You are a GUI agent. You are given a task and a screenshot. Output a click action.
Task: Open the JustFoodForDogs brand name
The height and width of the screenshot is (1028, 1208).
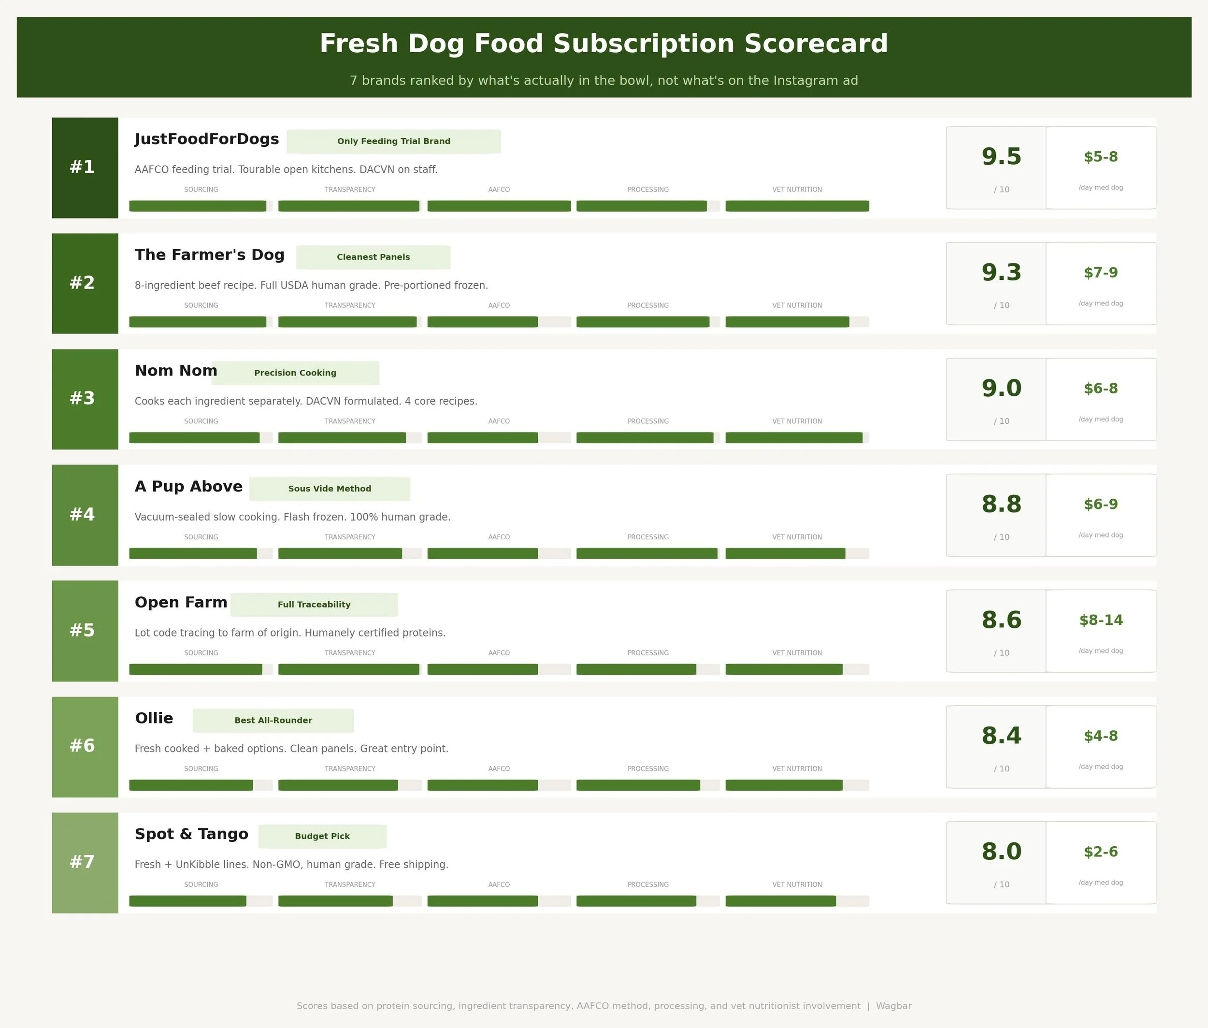(207, 139)
